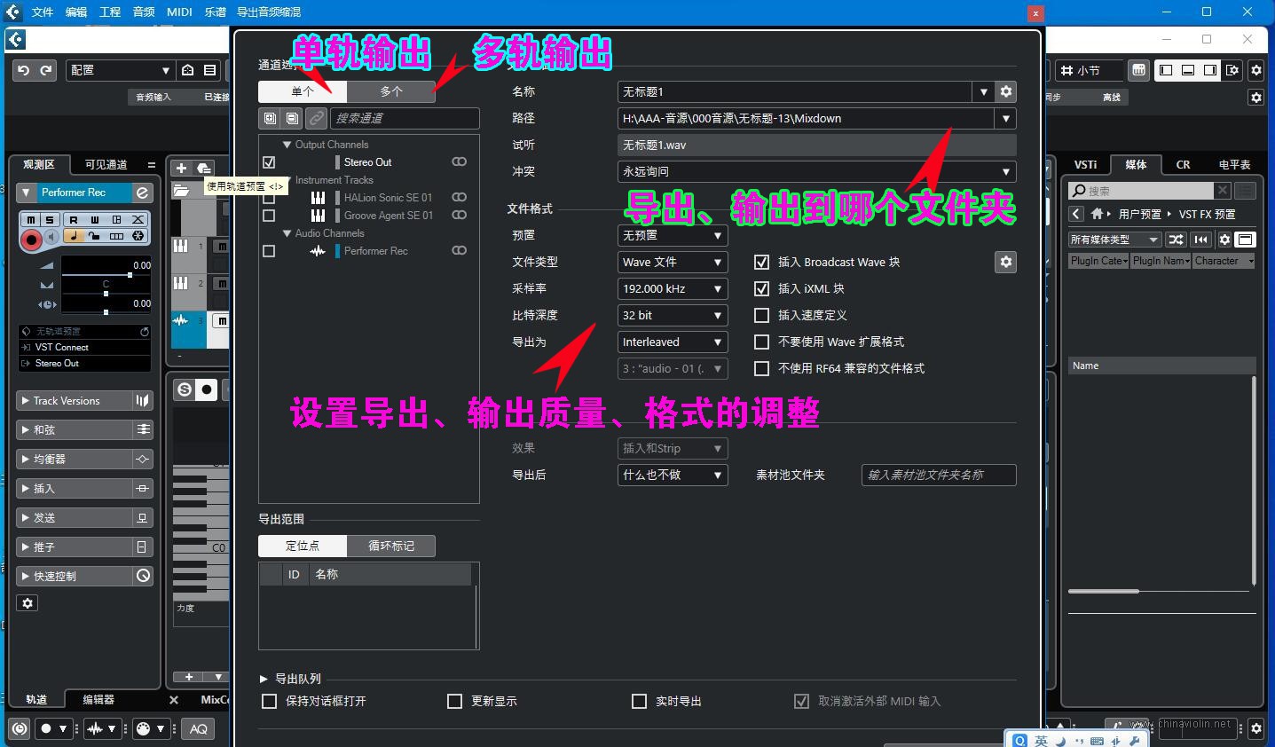Switch to the 可见通道 tab
The width and height of the screenshot is (1275, 747).
click(x=106, y=164)
